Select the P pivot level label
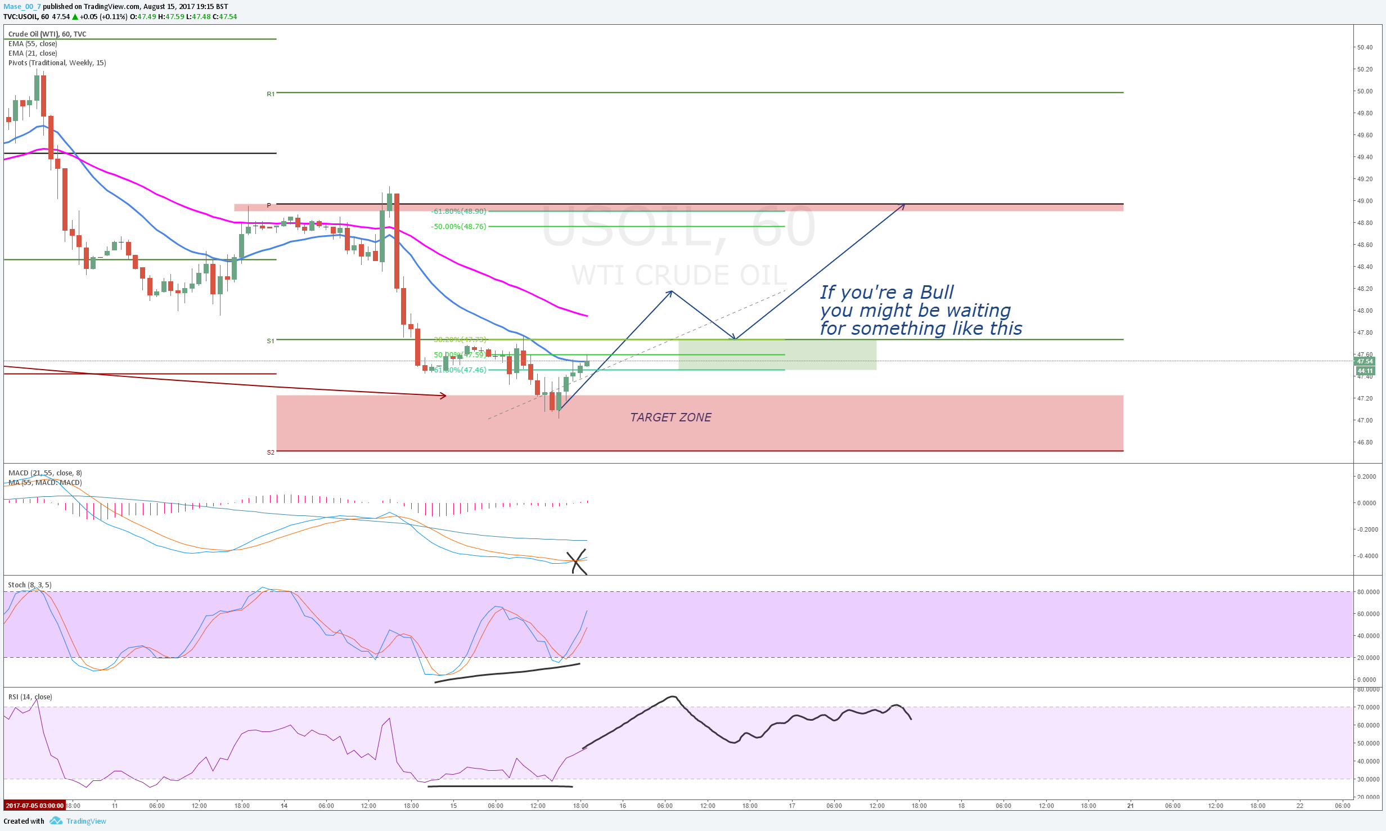The height and width of the screenshot is (831, 1386). 269,205
